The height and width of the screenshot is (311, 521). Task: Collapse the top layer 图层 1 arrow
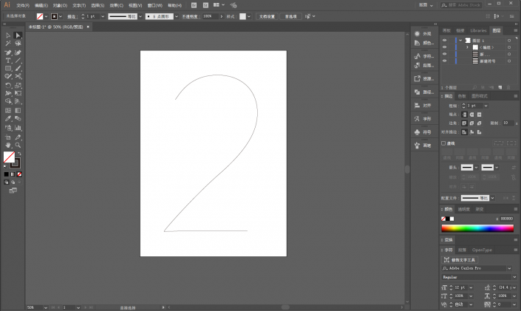pos(460,40)
